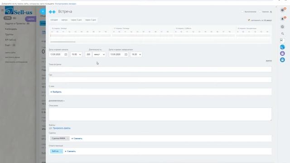Select the через 2 дня quick date
The image size is (290, 163).
(76, 20)
